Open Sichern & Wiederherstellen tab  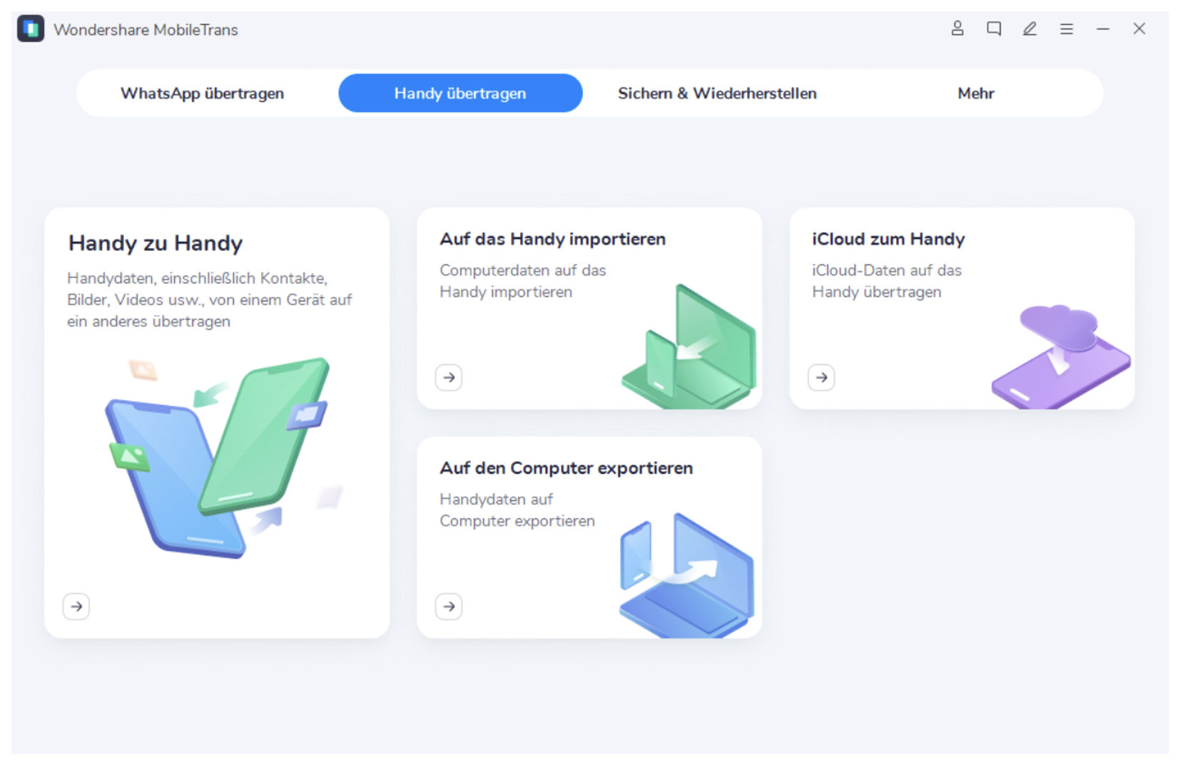717,93
